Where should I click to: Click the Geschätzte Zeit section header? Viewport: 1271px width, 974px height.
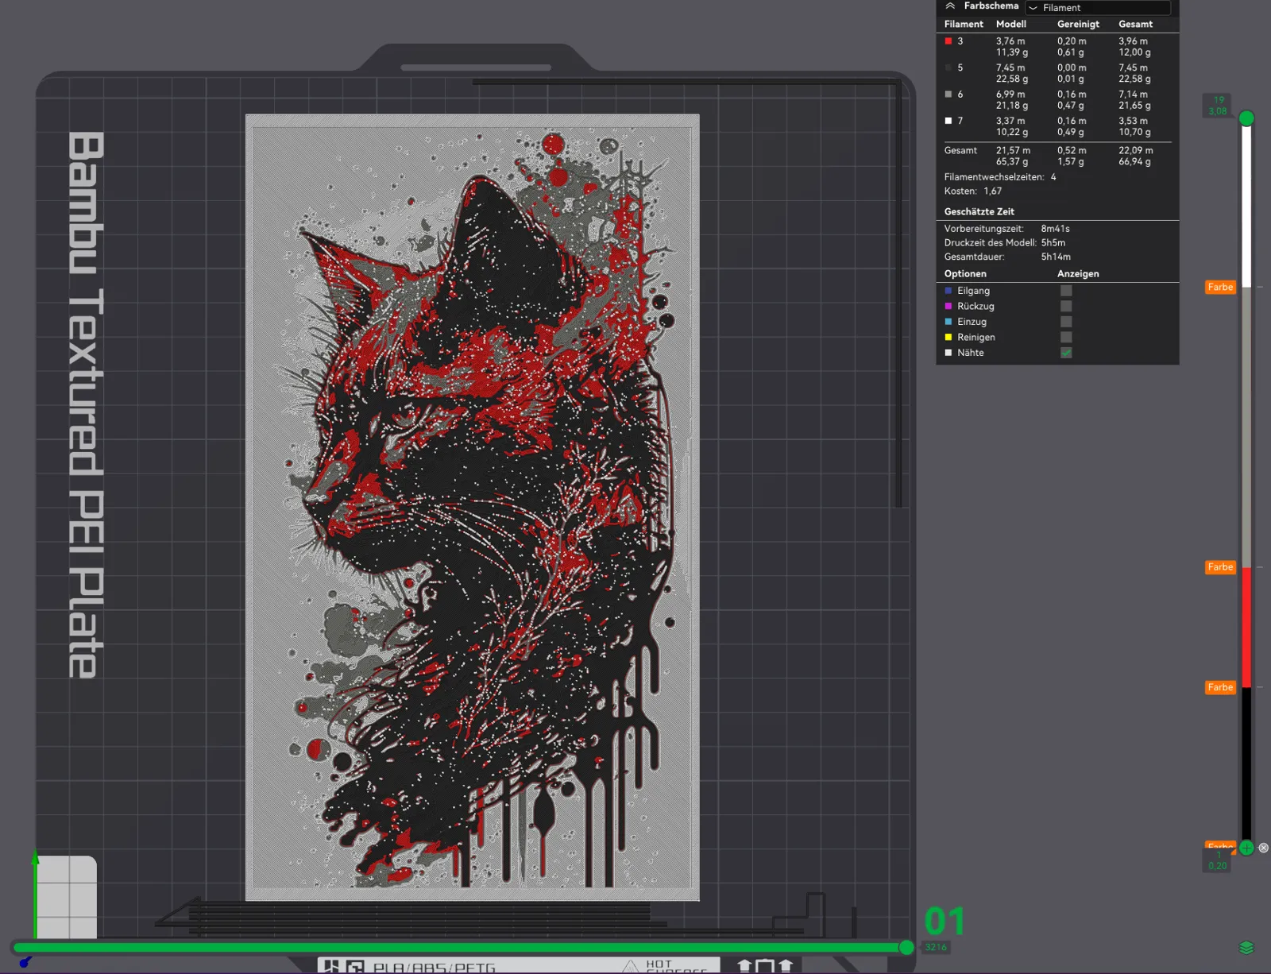pyautogui.click(x=979, y=212)
